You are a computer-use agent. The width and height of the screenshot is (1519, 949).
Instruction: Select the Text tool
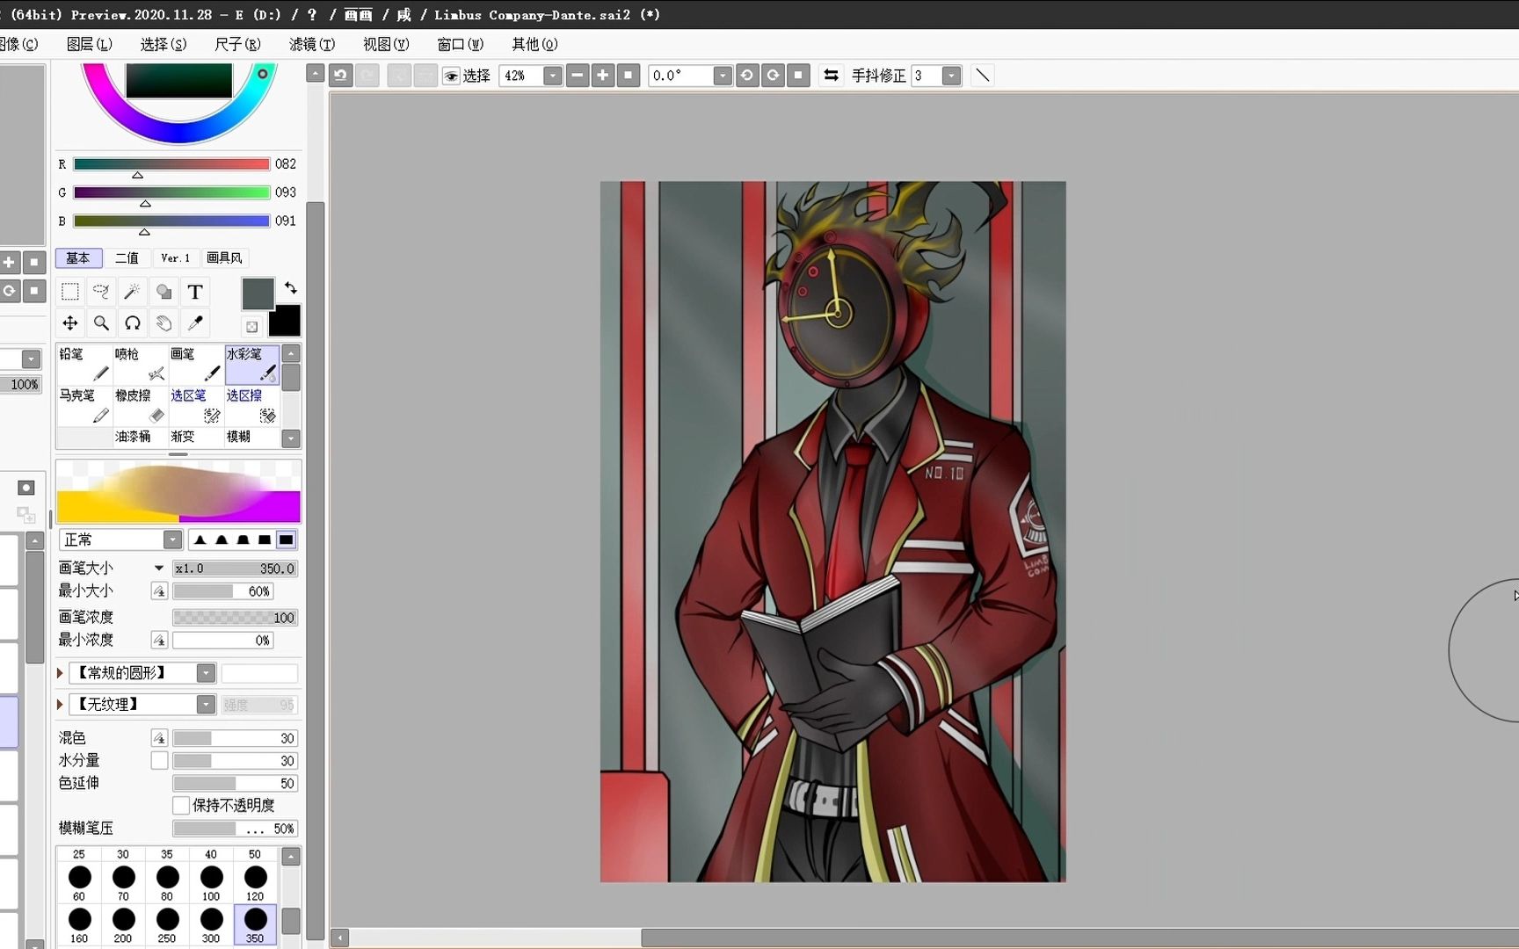[195, 292]
